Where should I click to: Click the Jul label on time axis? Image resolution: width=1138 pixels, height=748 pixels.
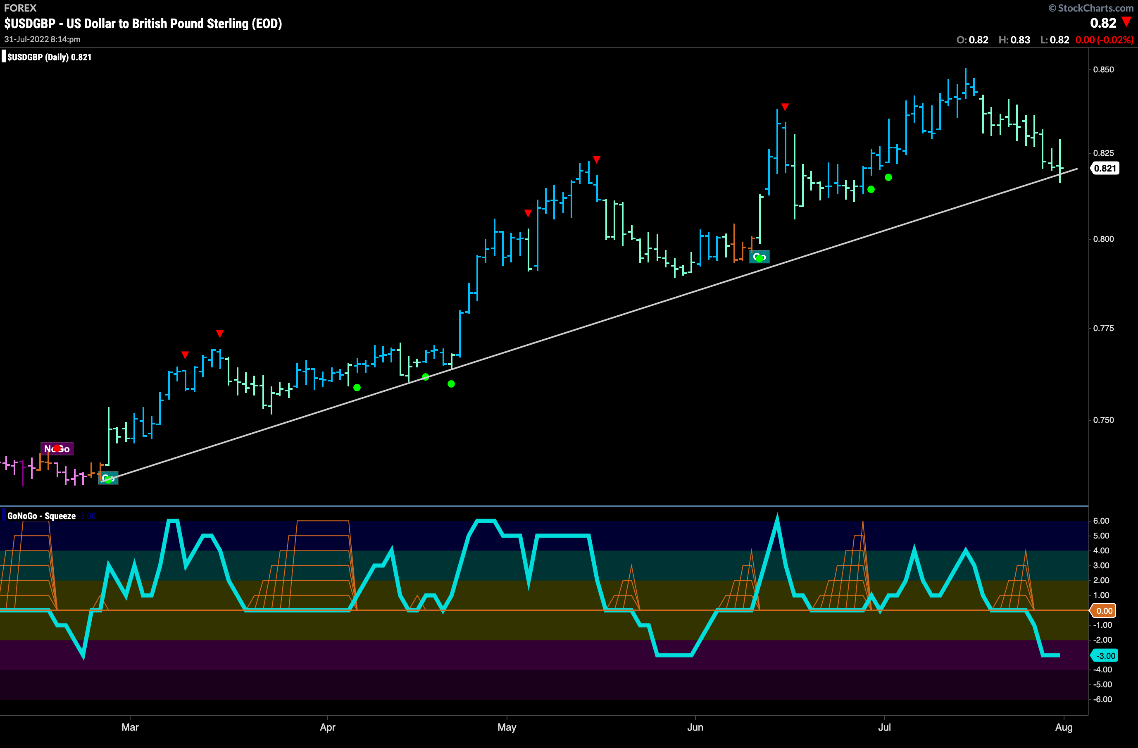click(885, 727)
